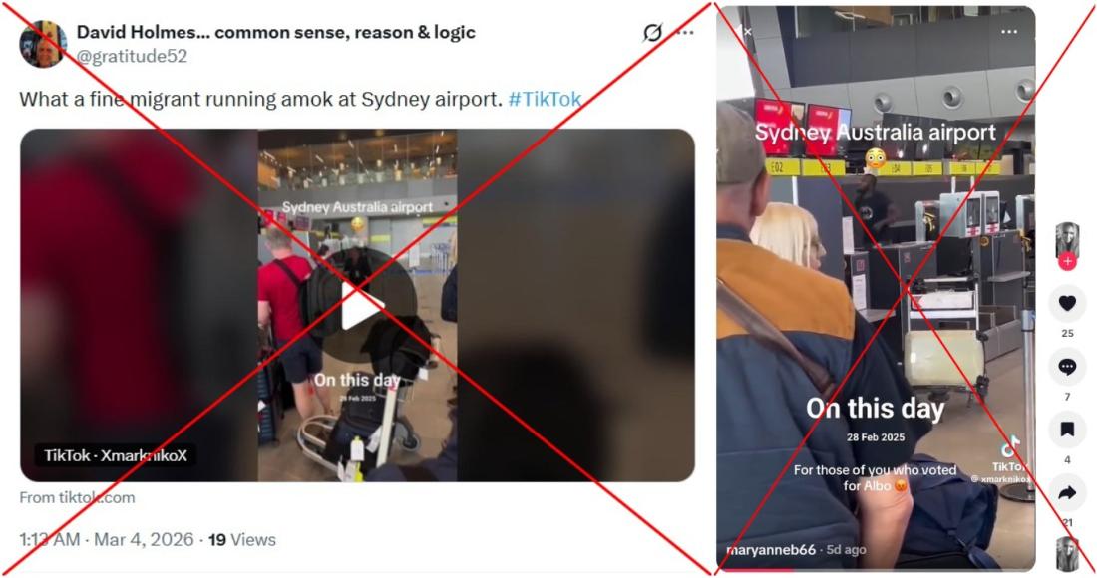
Task: Open the #TikTok hashtag link
Action: pos(545,100)
